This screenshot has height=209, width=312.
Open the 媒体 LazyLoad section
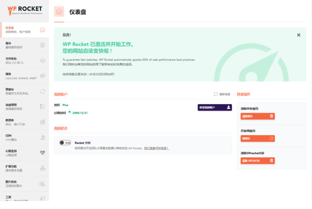click(x=25, y=76)
